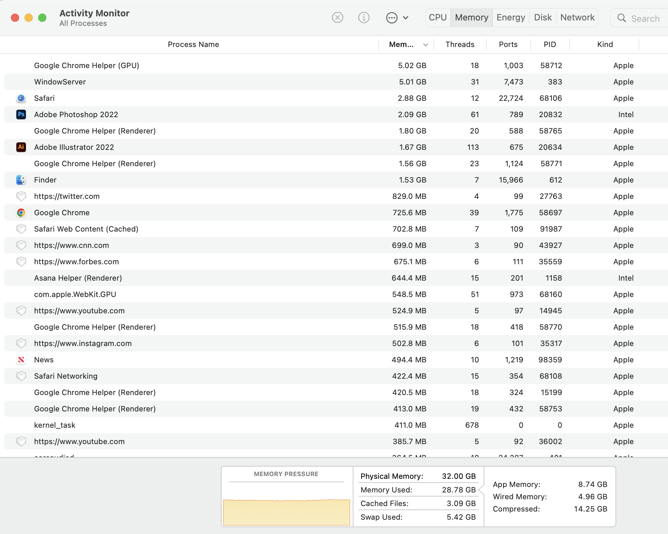Select the Safari Networking process name

pyautogui.click(x=66, y=376)
